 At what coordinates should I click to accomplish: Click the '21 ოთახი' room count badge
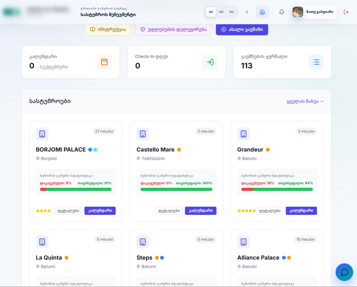coord(104,131)
